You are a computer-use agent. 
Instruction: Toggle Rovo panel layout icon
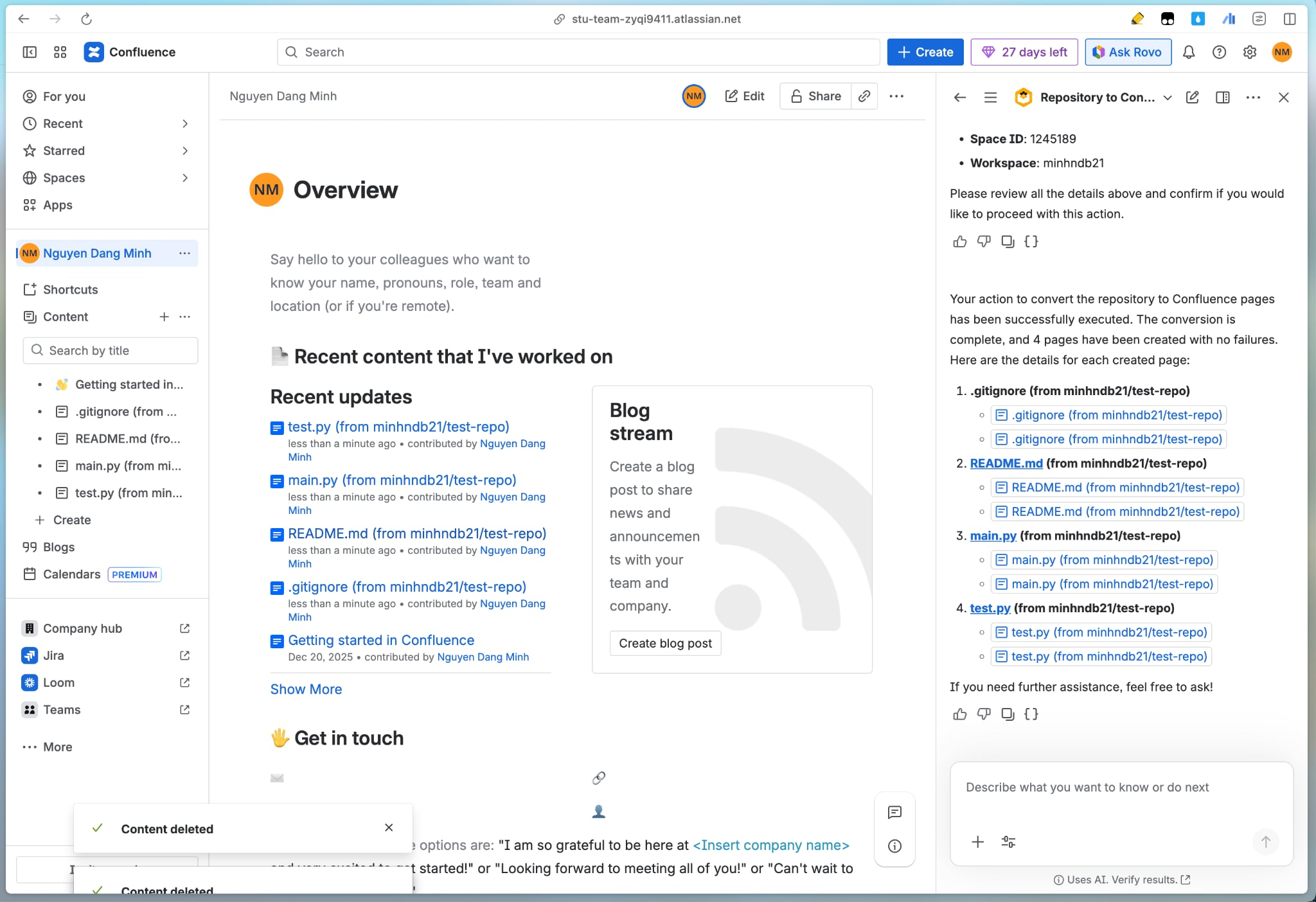[x=1222, y=97]
